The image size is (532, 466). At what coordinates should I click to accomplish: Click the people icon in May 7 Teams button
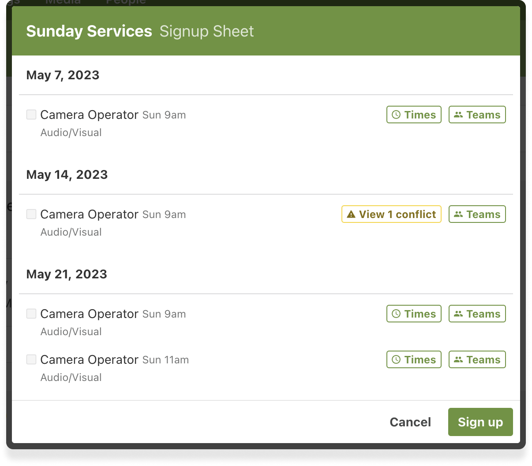click(x=458, y=115)
